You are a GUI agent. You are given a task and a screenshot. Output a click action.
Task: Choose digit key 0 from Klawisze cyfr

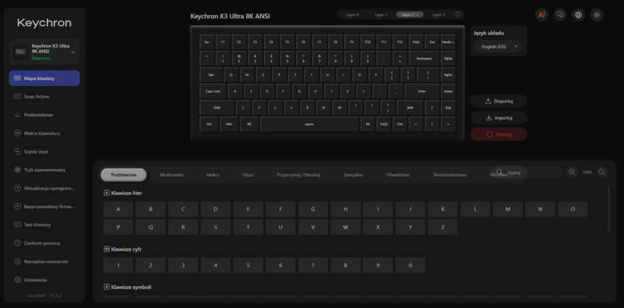click(410, 265)
